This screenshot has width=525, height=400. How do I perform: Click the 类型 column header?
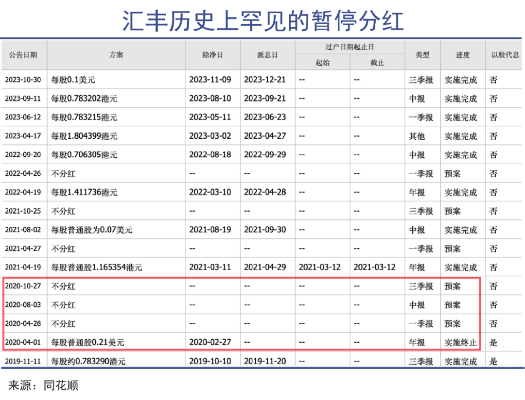tap(422, 55)
